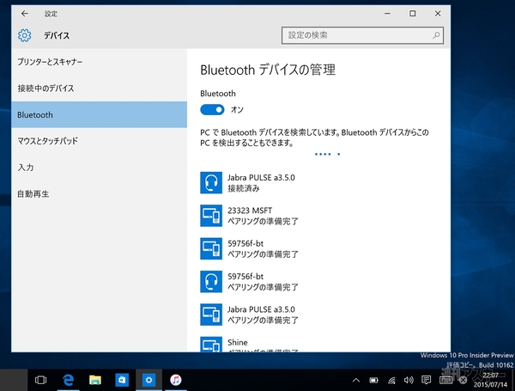This screenshot has height=391, width=515.
Task: Open the Store app on taskbar
Action: tap(122, 380)
